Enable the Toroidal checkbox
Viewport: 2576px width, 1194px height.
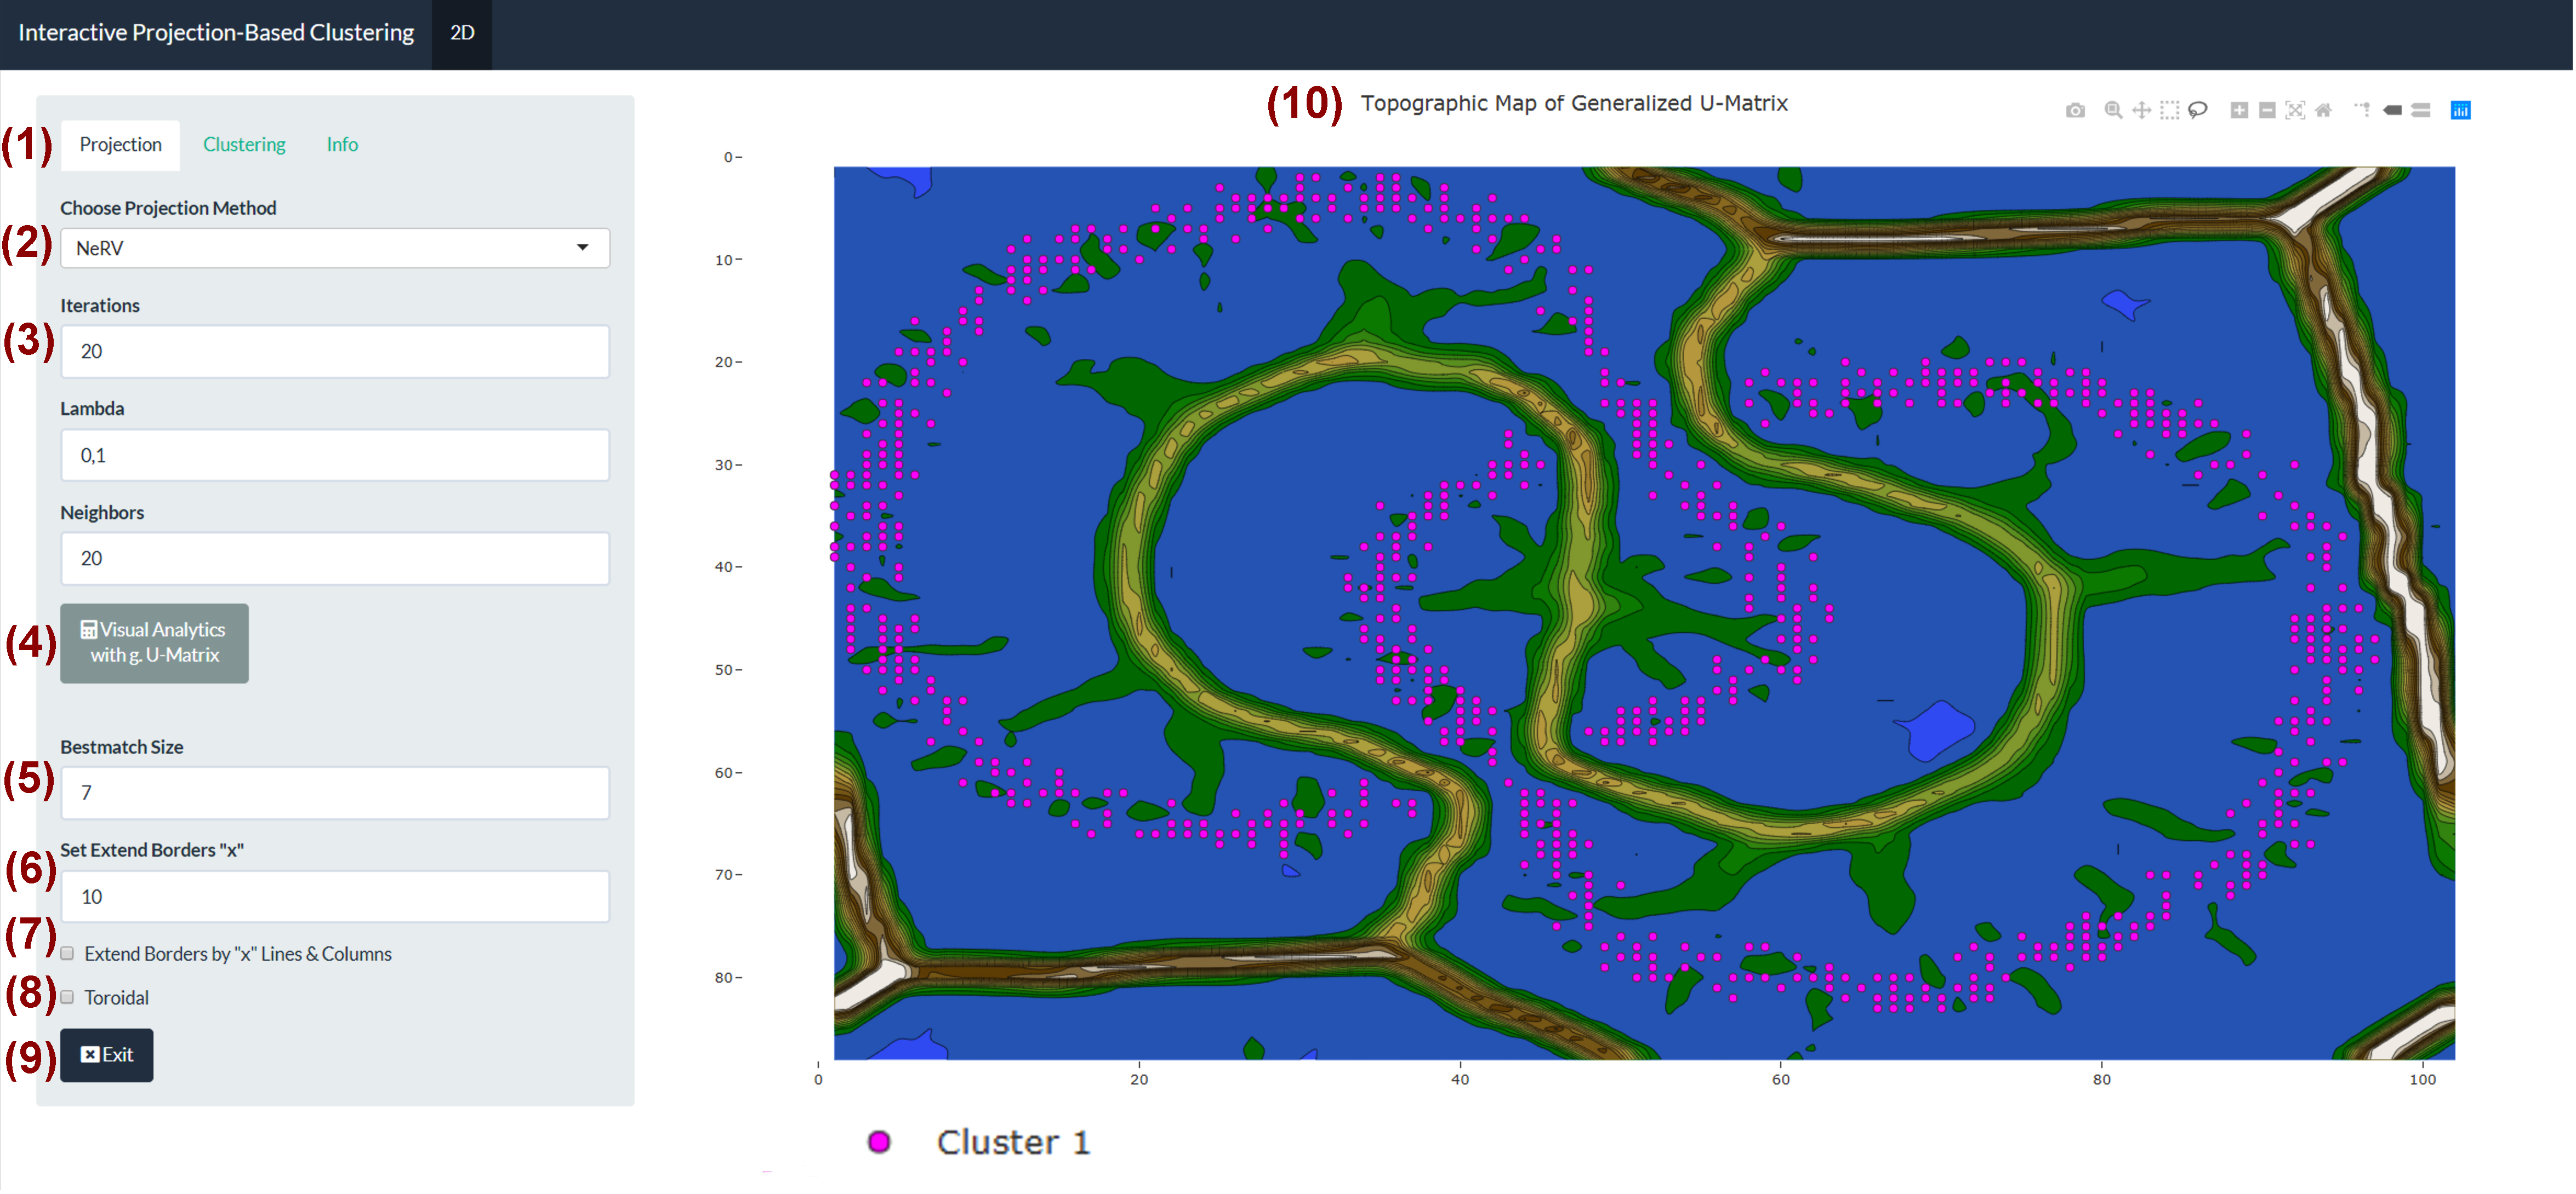click(67, 998)
